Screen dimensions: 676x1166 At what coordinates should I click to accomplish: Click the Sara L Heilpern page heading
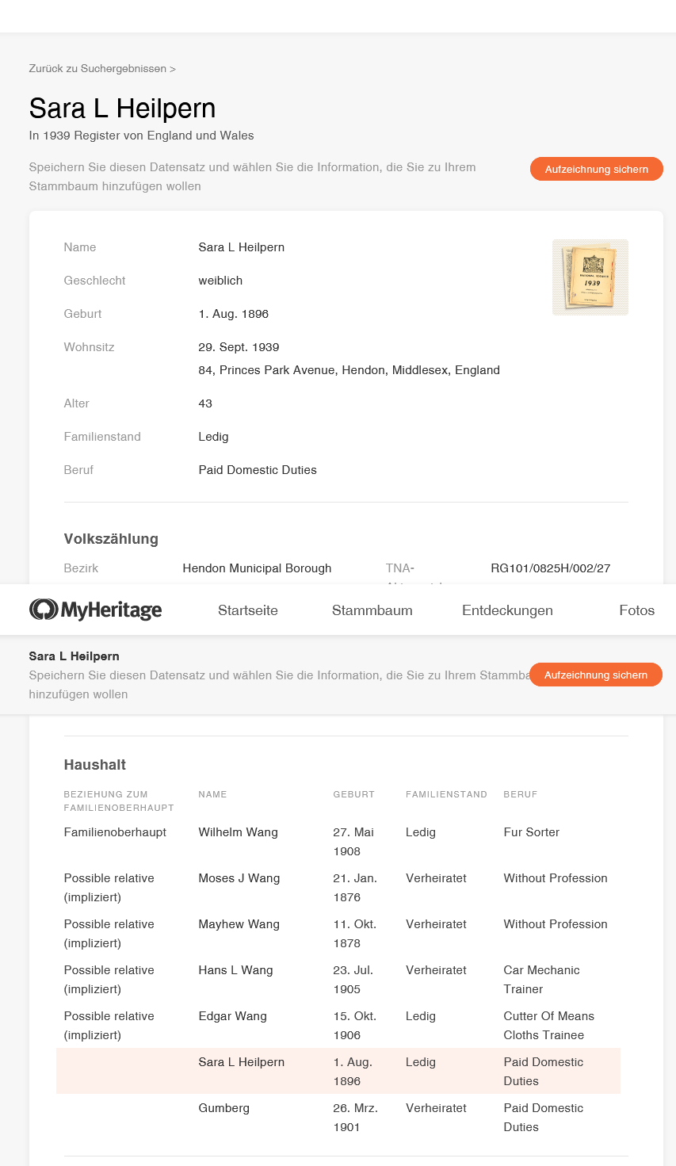pyautogui.click(x=122, y=109)
